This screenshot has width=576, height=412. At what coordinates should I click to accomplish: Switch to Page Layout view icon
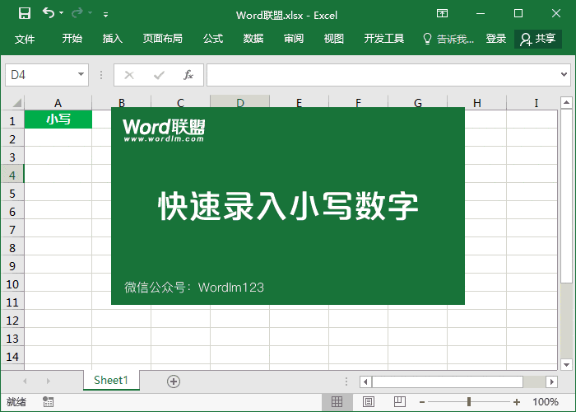click(369, 402)
